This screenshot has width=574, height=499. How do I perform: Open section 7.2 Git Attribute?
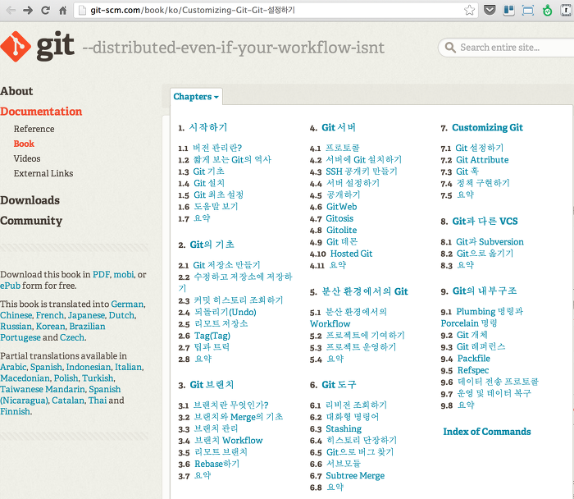click(482, 160)
